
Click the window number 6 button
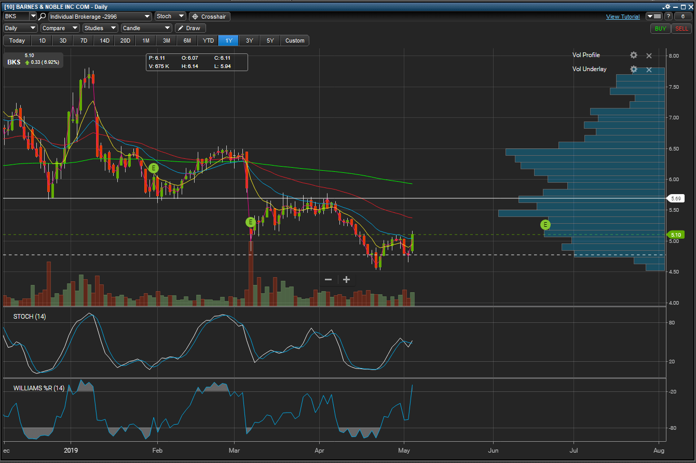click(683, 17)
